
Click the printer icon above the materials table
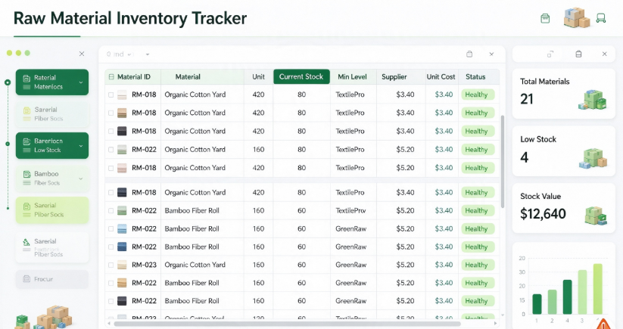click(469, 54)
